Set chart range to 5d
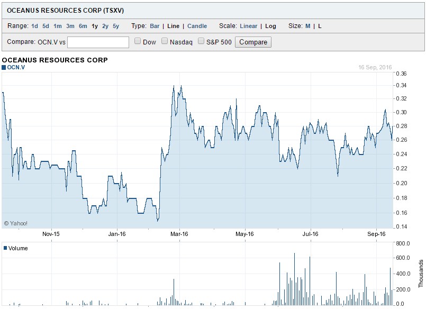 pos(46,26)
